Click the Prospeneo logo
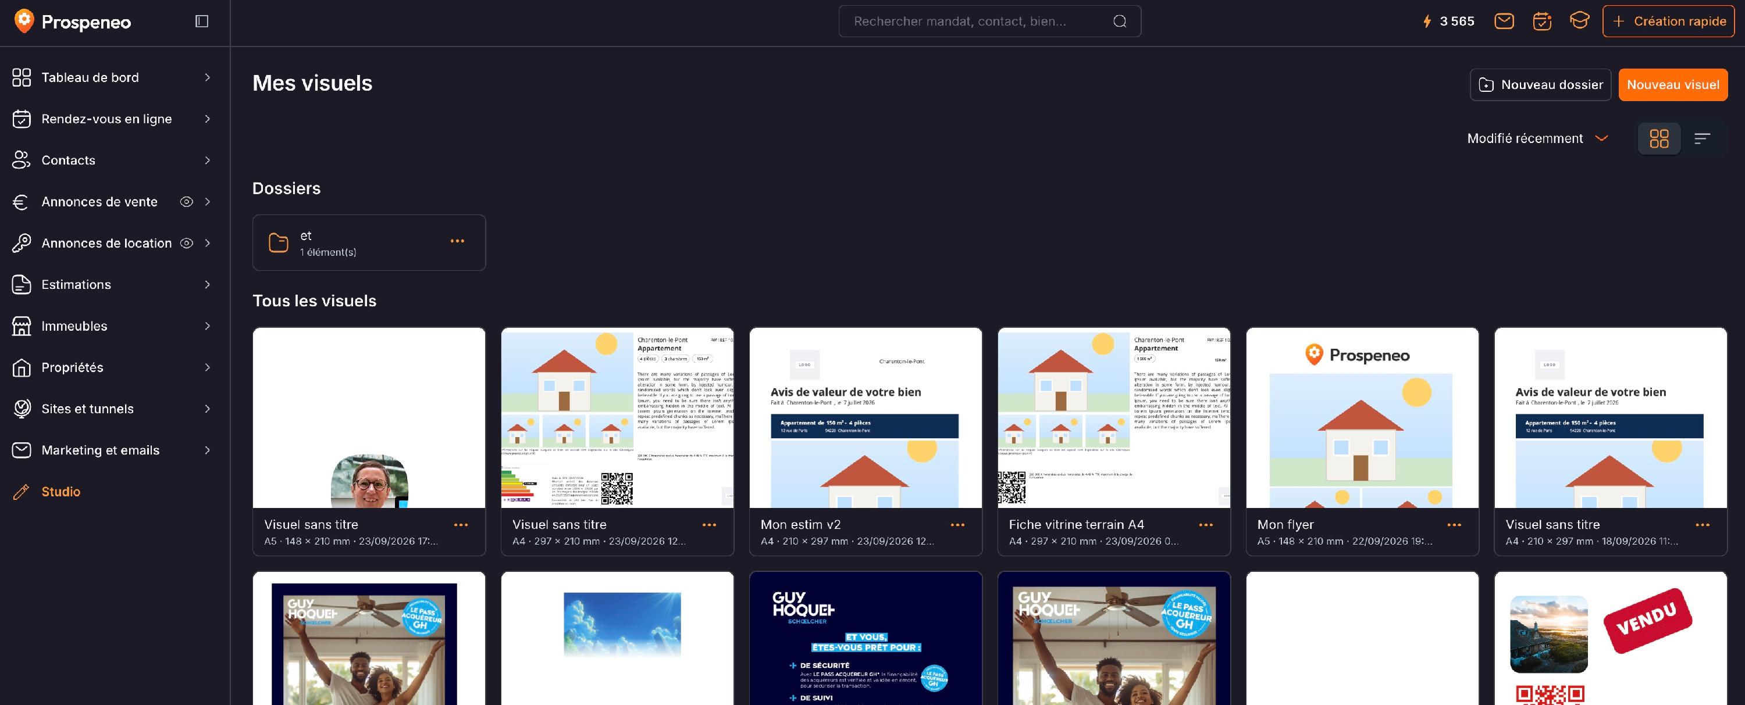 pos(73,22)
